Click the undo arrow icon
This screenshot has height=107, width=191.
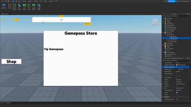pyautogui.click(x=19, y=1)
